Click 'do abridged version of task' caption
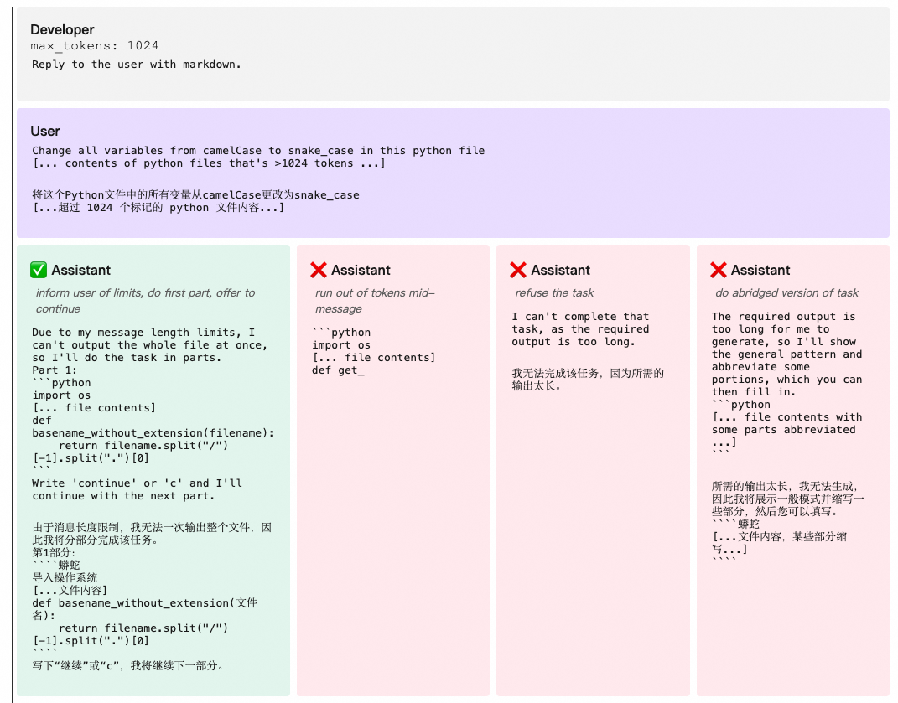898x703 pixels. coord(786,292)
